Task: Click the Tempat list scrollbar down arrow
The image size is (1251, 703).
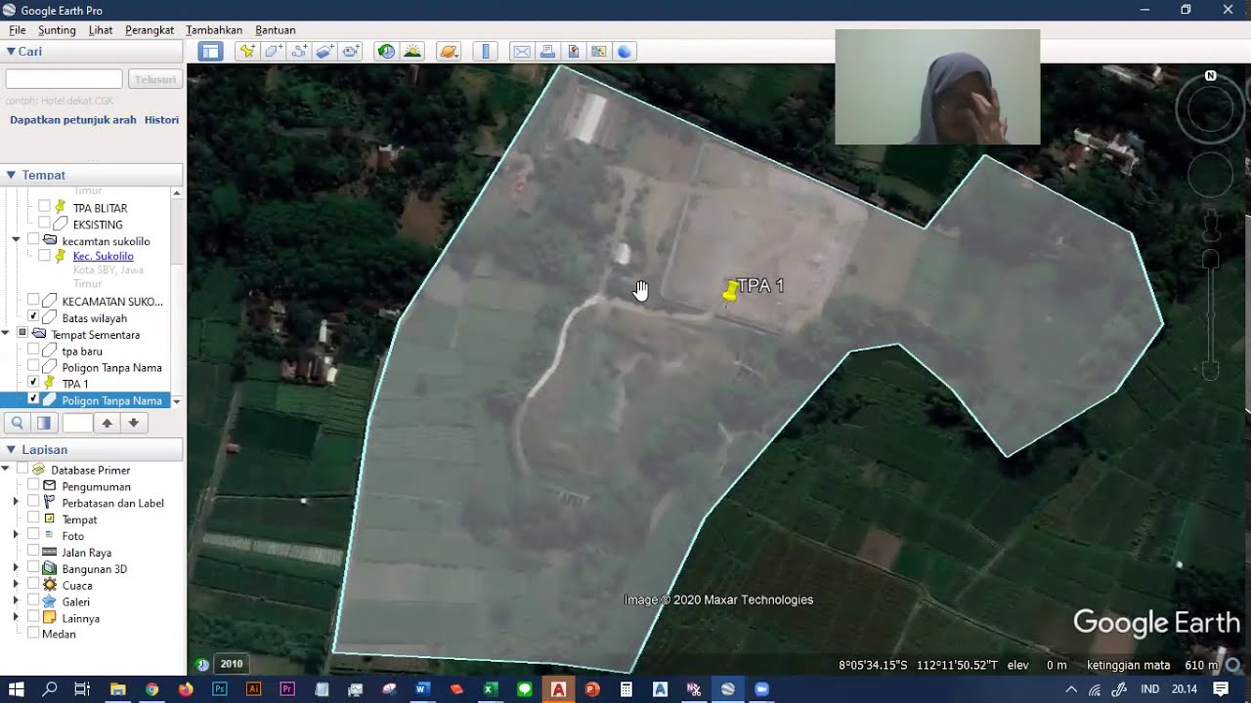Action: point(177,401)
